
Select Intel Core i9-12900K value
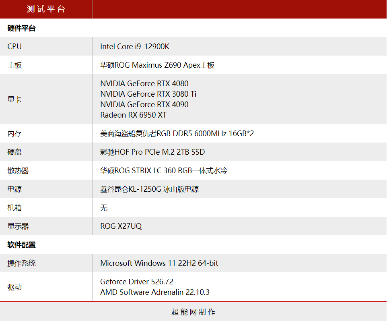(135, 46)
